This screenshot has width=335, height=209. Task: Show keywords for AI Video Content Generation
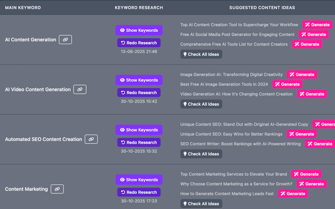coord(139,80)
